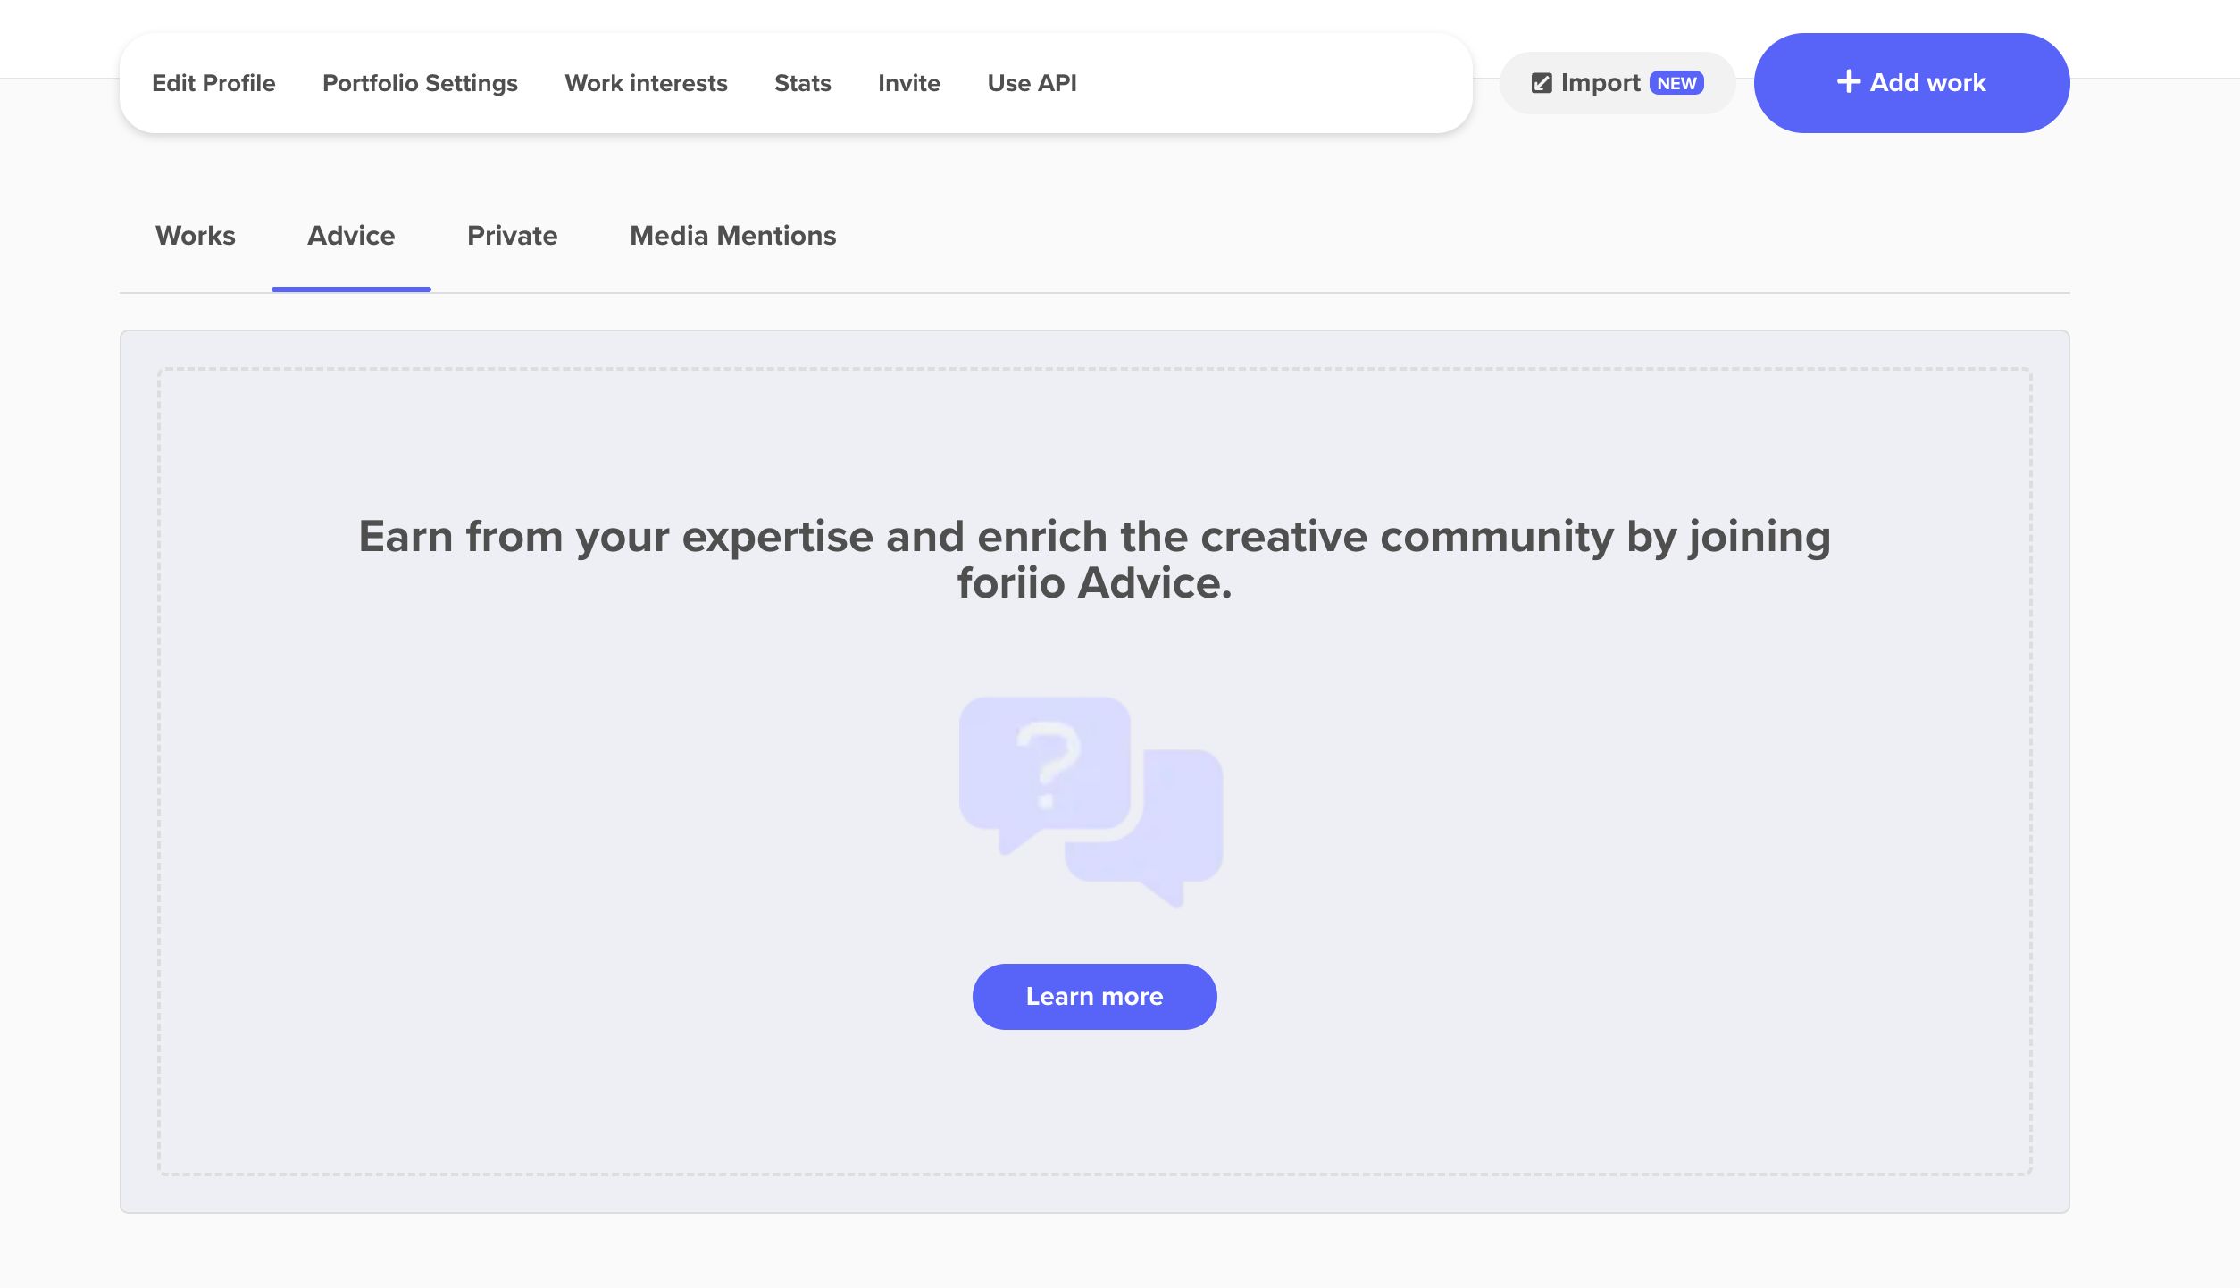Click the NEW badge next to Import

point(1676,83)
